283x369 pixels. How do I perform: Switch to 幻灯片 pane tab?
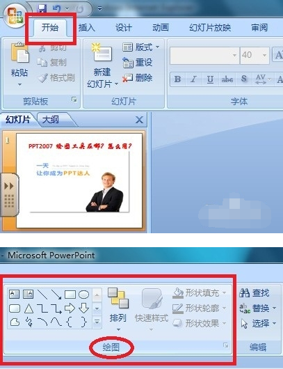click(18, 120)
